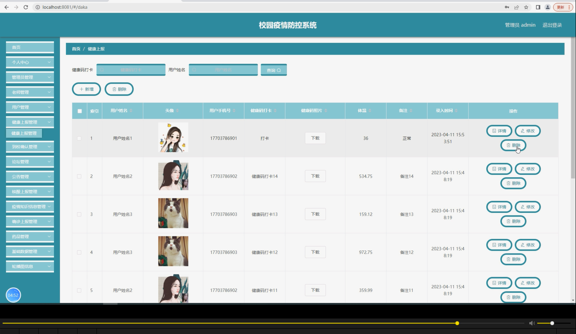Viewport: 576px width, 334px height.
Task: Click 修改 for row with 备注14
Action: point(528,169)
